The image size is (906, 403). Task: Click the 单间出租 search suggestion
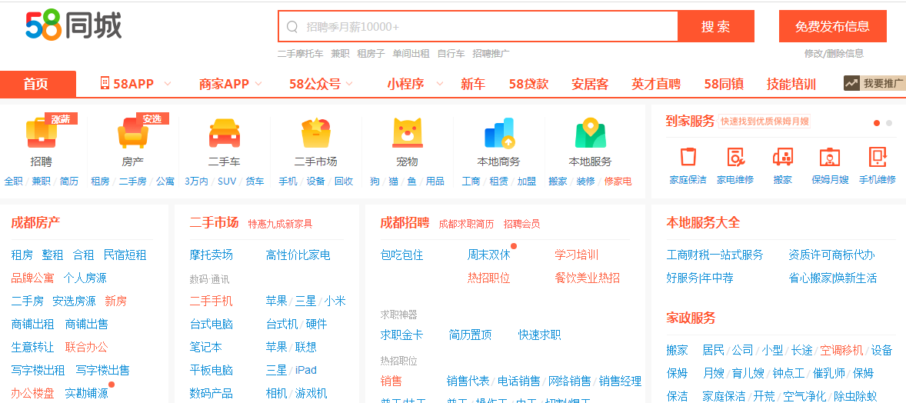coord(411,53)
